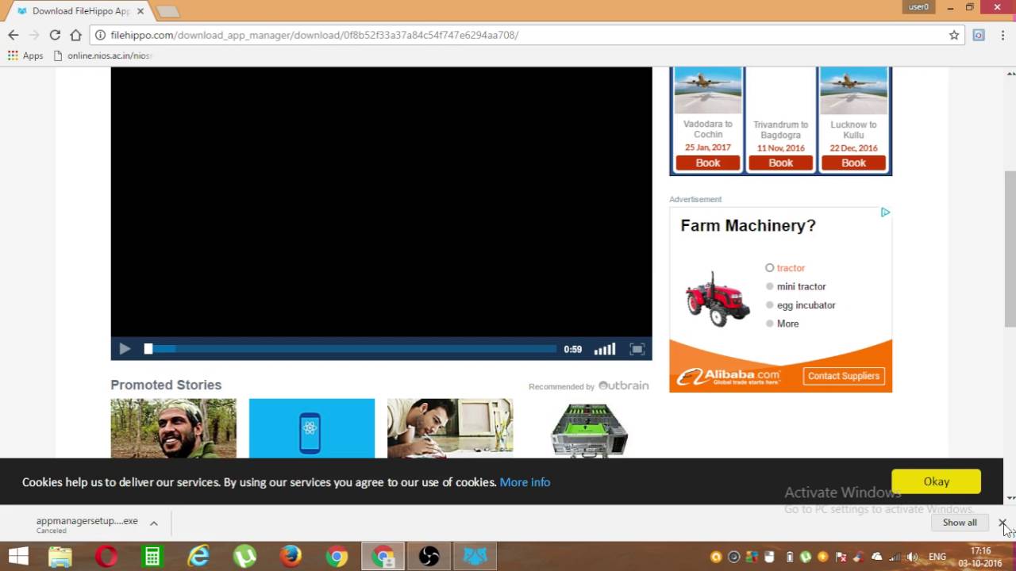Go back to the previous page
Viewport: 1016px width, 571px height.
click(x=13, y=35)
